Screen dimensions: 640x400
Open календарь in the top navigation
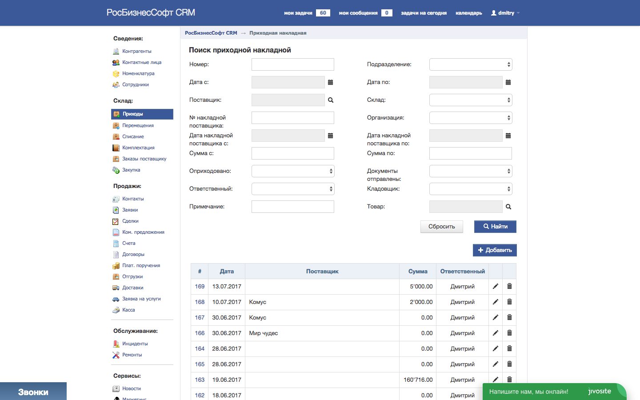pyautogui.click(x=468, y=13)
